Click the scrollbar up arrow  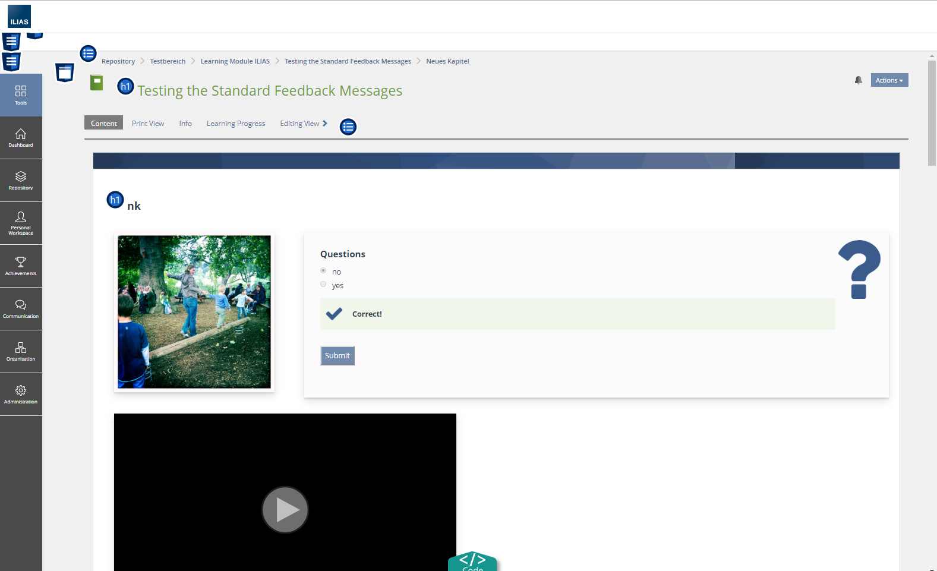pos(932,55)
